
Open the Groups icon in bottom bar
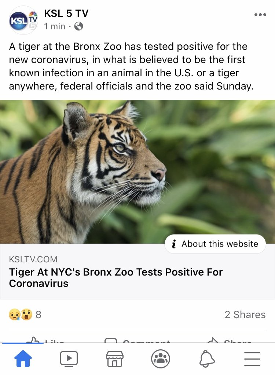(161, 359)
